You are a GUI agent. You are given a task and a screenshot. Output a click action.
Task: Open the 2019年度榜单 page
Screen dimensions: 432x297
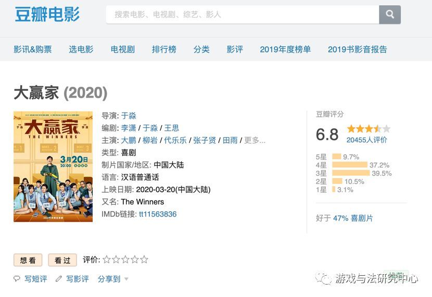coord(285,49)
